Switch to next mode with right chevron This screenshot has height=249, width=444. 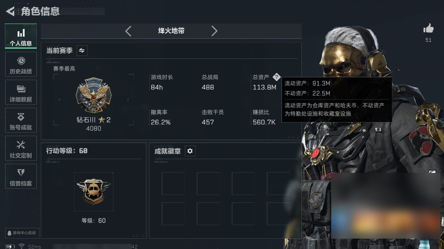(x=214, y=31)
